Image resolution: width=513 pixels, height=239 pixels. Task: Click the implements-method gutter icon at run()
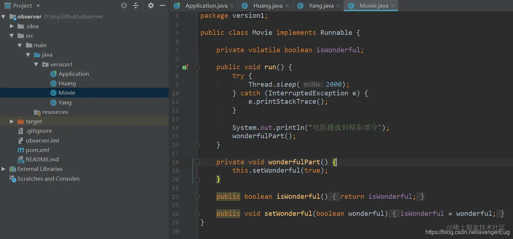[185, 67]
